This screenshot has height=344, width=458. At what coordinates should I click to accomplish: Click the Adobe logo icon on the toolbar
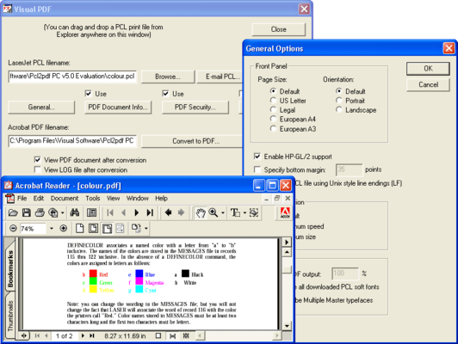pos(285,212)
